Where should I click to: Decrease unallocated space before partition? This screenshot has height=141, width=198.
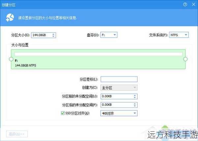point(135,98)
